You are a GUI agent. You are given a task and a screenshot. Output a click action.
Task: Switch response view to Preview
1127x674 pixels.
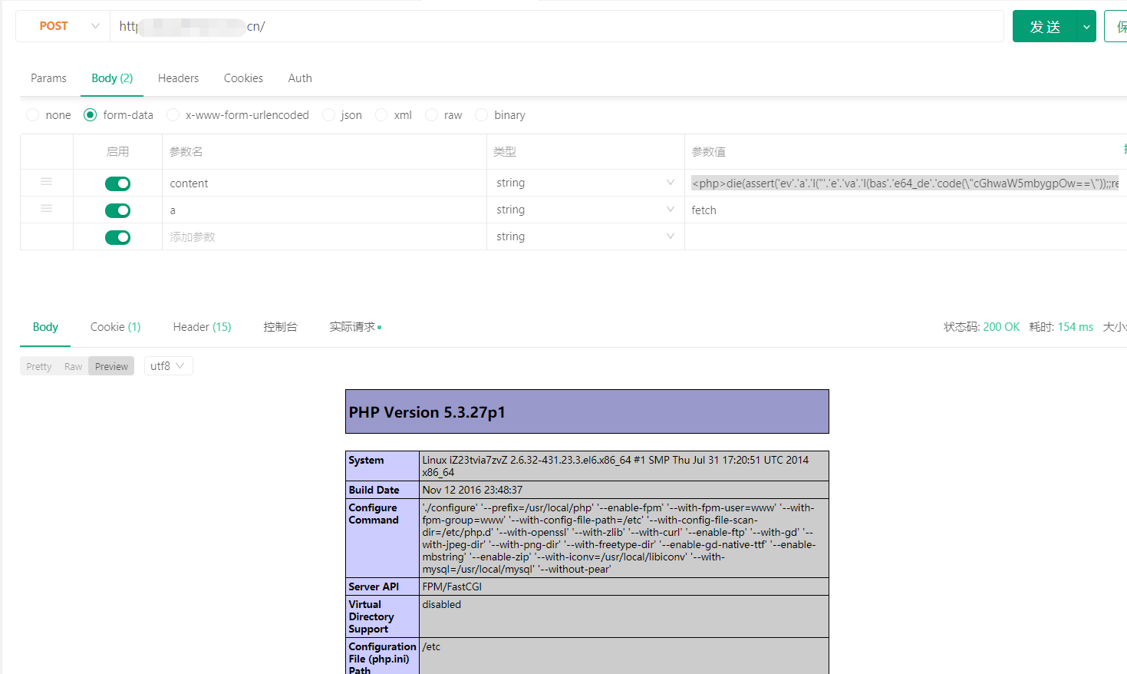(111, 366)
